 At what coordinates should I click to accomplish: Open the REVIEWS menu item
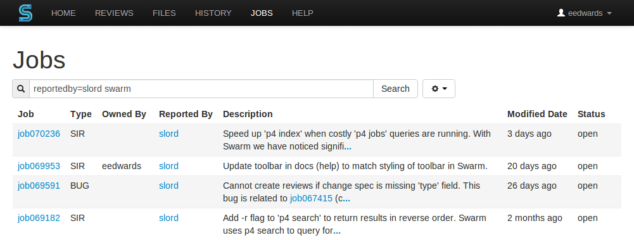[x=114, y=13]
